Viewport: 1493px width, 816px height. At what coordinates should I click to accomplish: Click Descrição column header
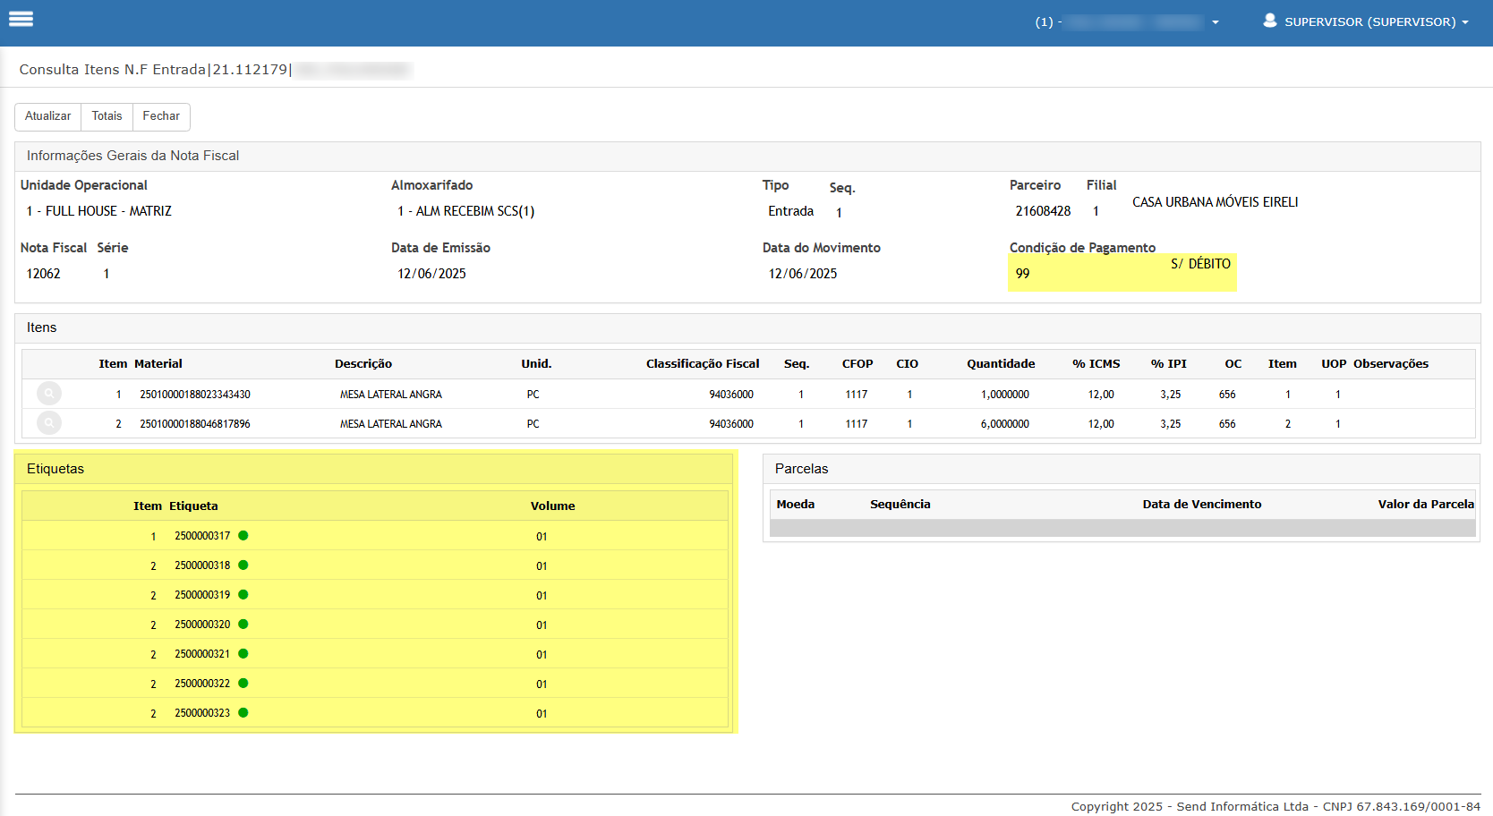point(363,364)
